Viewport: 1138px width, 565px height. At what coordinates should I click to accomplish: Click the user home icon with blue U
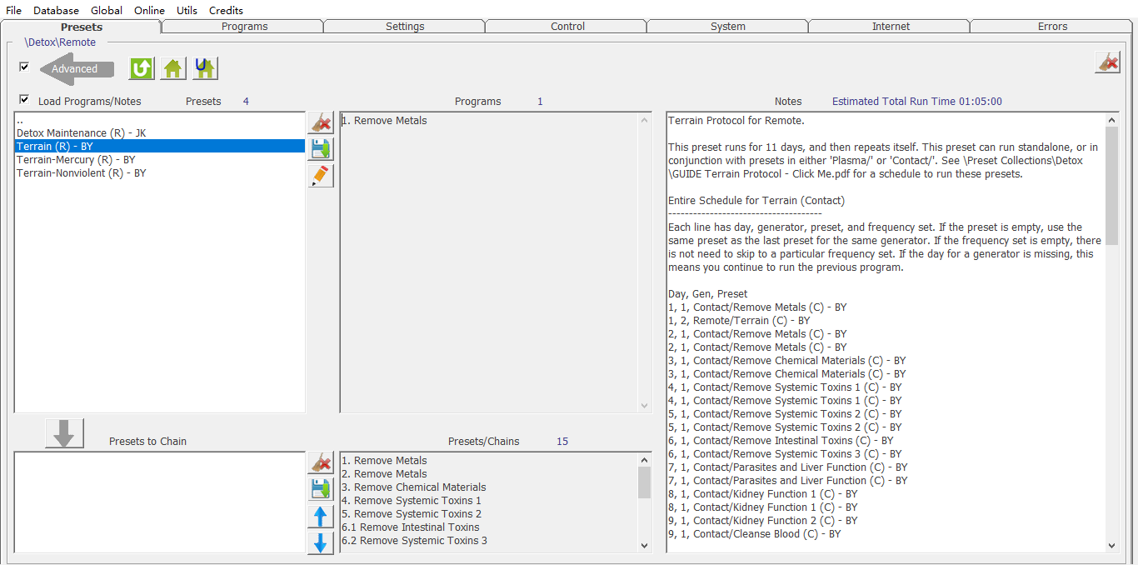pos(205,68)
